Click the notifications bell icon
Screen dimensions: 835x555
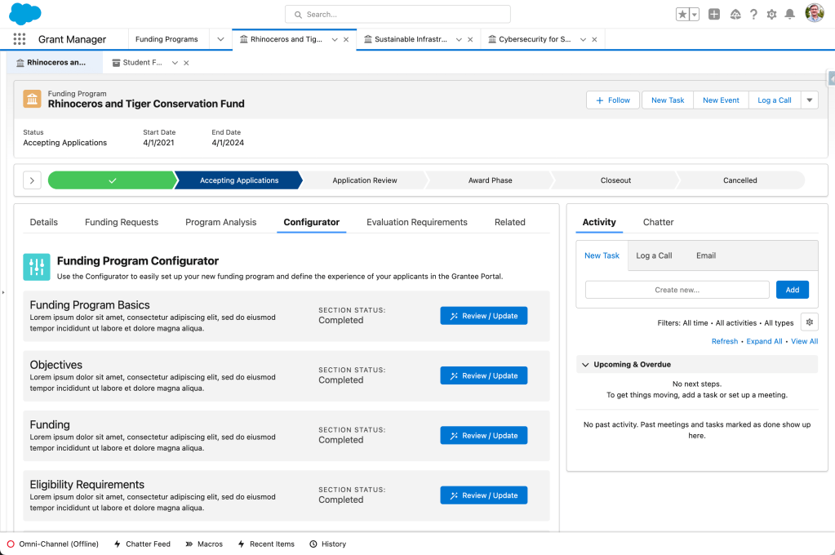[x=789, y=15]
